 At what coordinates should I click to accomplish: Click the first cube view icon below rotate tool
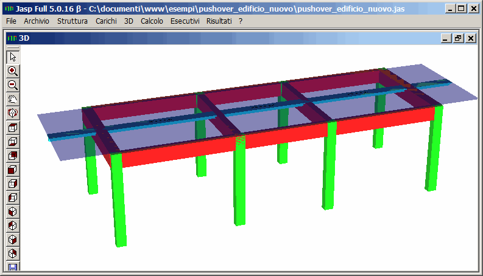coord(13,127)
